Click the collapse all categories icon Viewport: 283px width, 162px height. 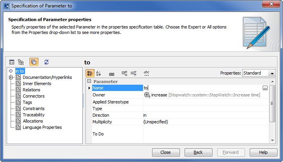(134, 73)
